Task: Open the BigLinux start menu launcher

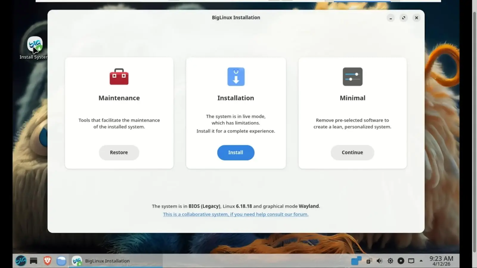Action: [21, 261]
